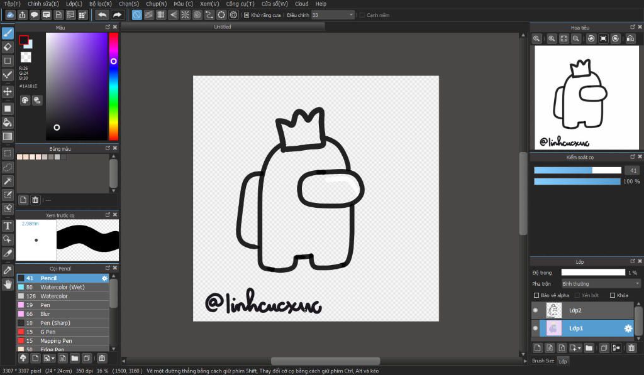
Task: Select the Magic Wand tool
Action: pos(8,181)
